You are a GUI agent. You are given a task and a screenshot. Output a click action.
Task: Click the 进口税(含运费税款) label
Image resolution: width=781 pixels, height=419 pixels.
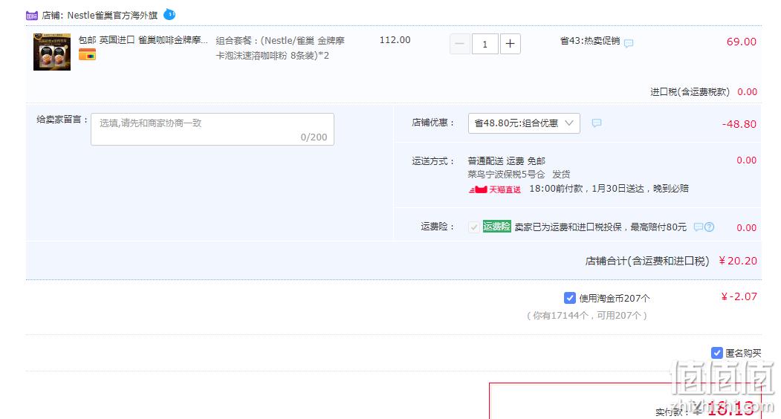[x=690, y=91]
